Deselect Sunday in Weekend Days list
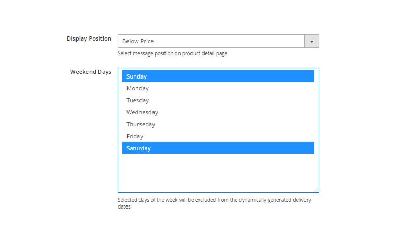Image resolution: width=407 pixels, height=246 pixels. pos(218,76)
